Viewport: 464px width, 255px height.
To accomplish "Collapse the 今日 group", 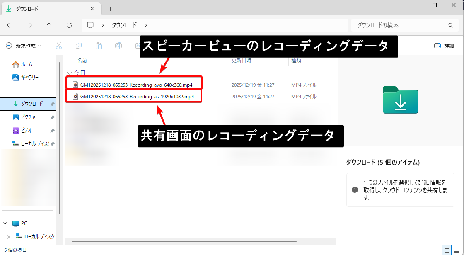I will coord(70,73).
